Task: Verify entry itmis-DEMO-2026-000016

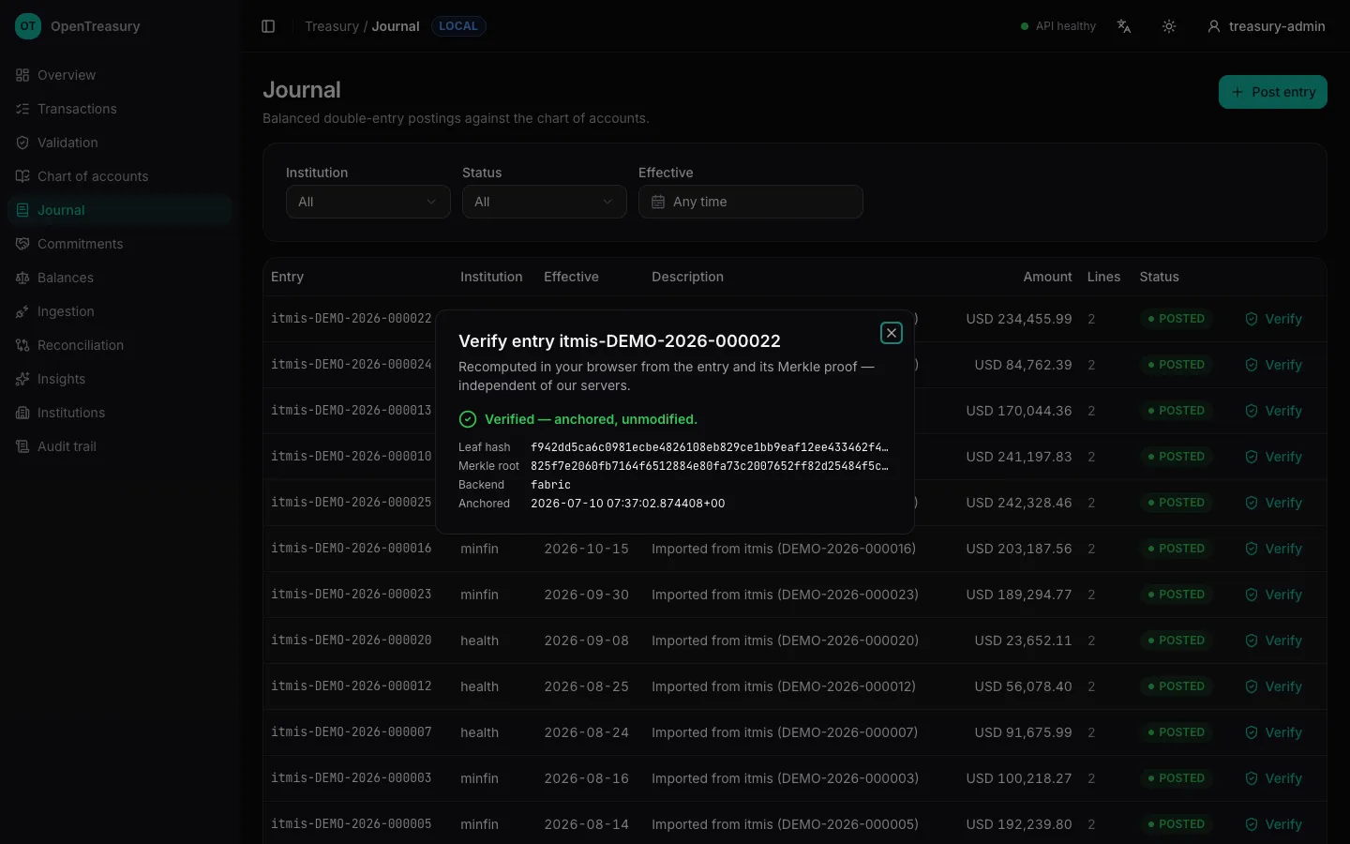Action: click(x=1273, y=549)
